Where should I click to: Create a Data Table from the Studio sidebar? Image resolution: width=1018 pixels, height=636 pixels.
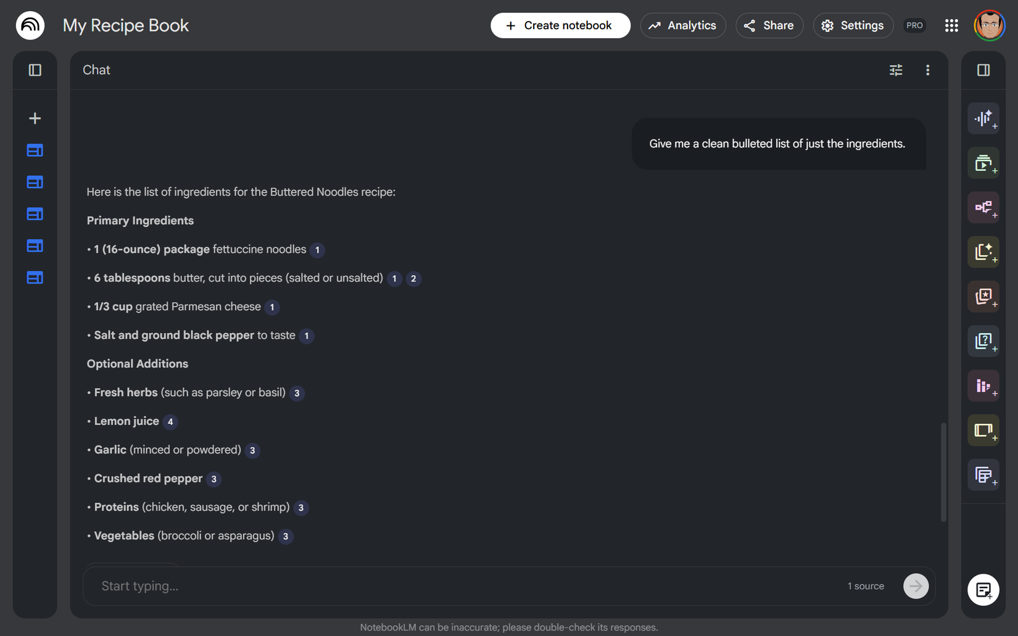click(983, 474)
